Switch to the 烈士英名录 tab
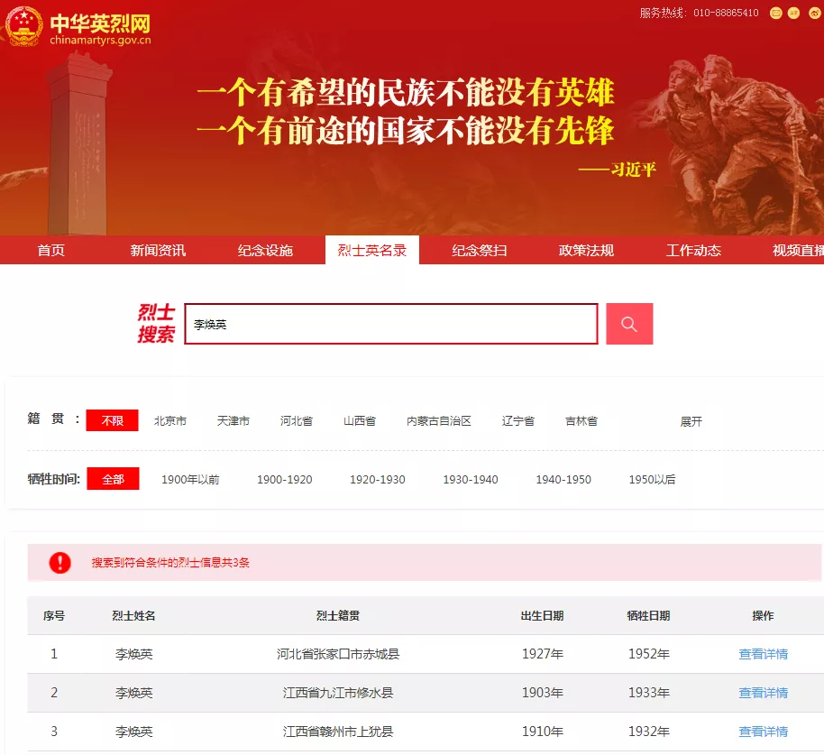The width and height of the screenshot is (824, 755). [371, 251]
